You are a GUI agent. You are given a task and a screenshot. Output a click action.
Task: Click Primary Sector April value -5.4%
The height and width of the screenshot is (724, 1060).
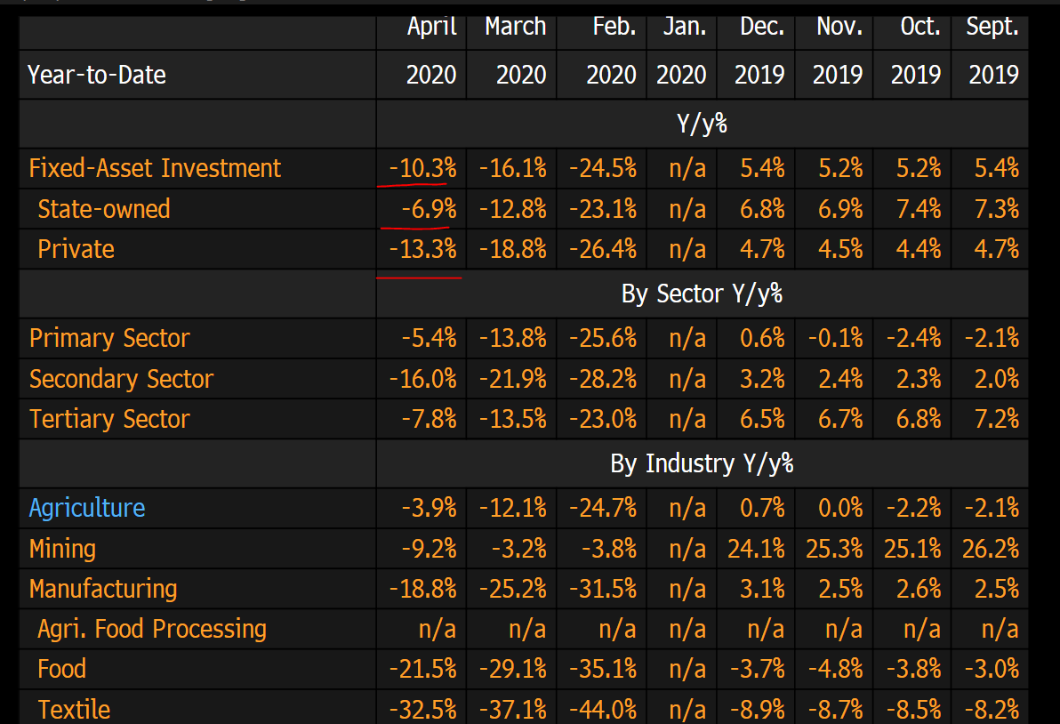430,338
